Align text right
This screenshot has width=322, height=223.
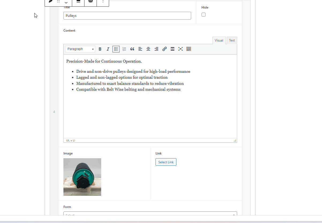tap(156, 49)
